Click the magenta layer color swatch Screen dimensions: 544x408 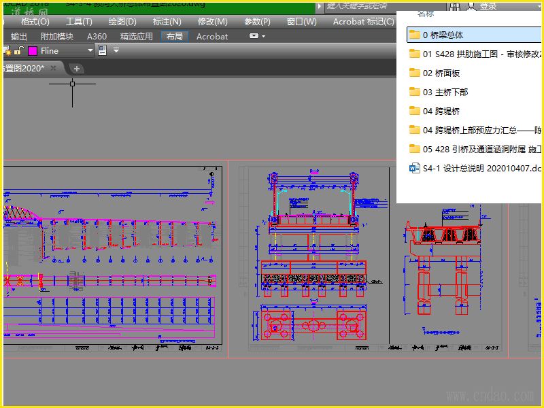(32, 50)
